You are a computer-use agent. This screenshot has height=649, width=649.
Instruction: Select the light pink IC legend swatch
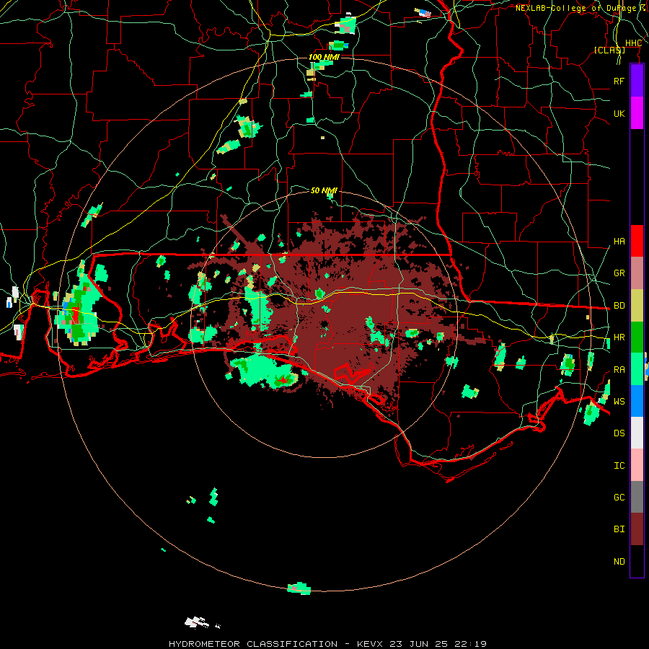pyautogui.click(x=637, y=465)
